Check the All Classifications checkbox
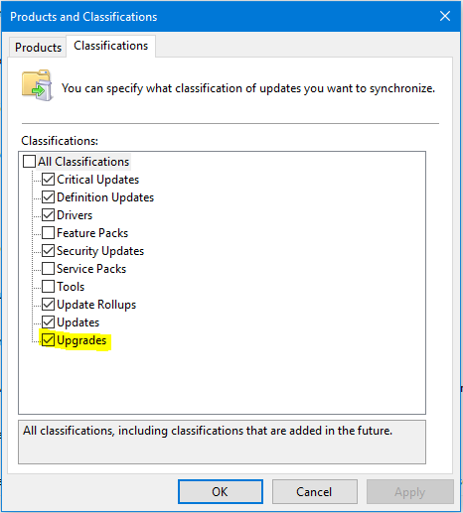This screenshot has height=513, width=463. [29, 162]
